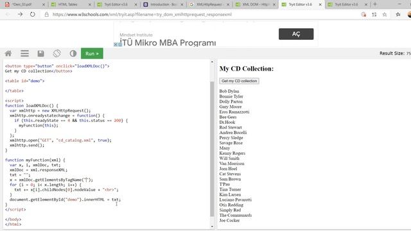
Task: Close the active Tryit Editor tab
Action: pyautogui.click(x=320, y=4)
